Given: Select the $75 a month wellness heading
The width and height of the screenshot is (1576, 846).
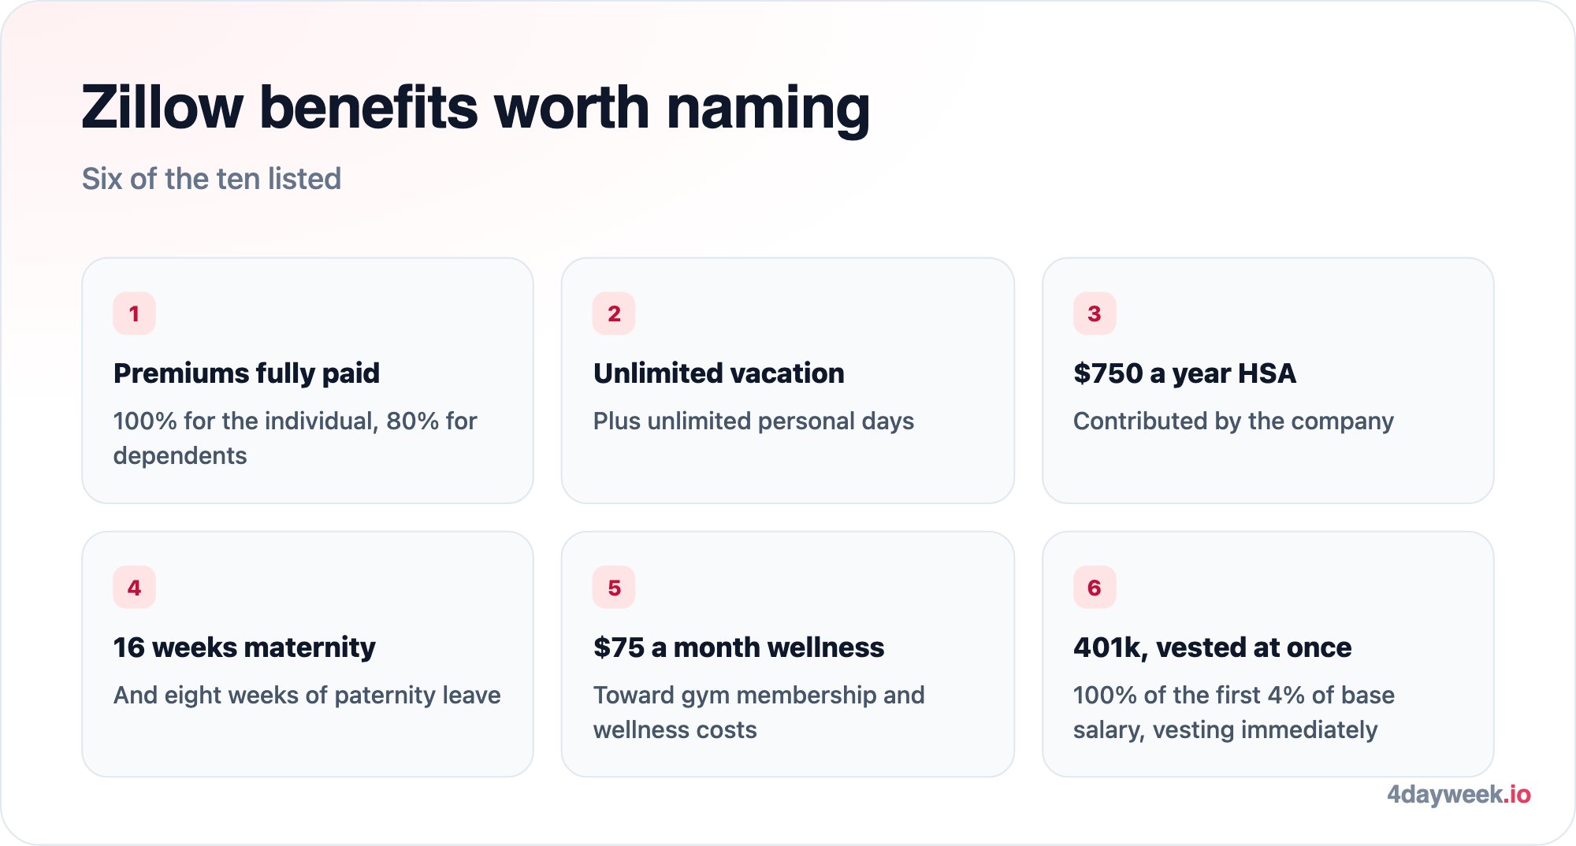Looking at the screenshot, I should (x=738, y=647).
